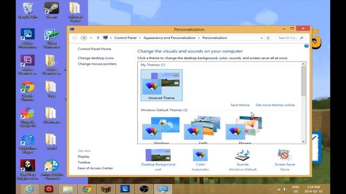Click Personalization in the breadcrumb path

[x=215, y=38]
